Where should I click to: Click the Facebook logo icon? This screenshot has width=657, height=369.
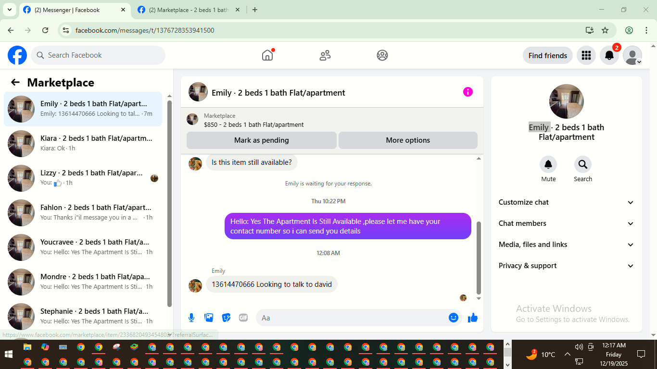click(17, 55)
